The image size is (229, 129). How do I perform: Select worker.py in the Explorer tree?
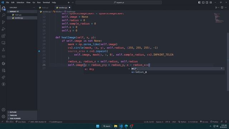tap(19, 18)
